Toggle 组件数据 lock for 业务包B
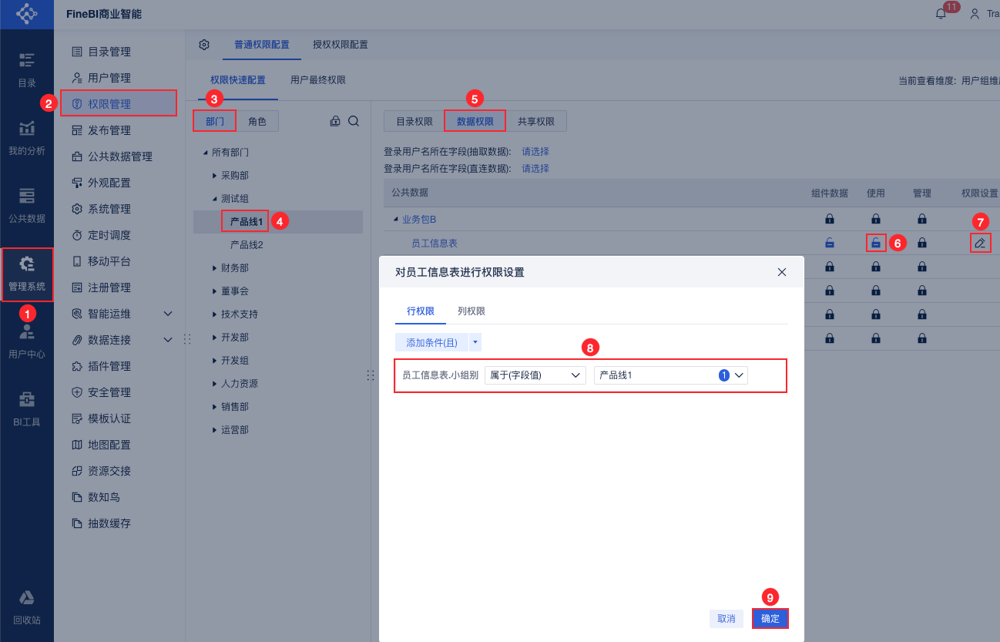Screen dimensions: 1000x642 830,219
